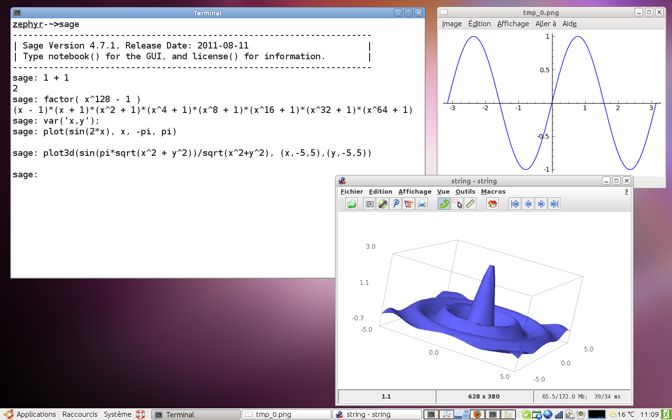Screen dimensions: 672x420
Task: Open the Macros menu
Action: coord(493,192)
